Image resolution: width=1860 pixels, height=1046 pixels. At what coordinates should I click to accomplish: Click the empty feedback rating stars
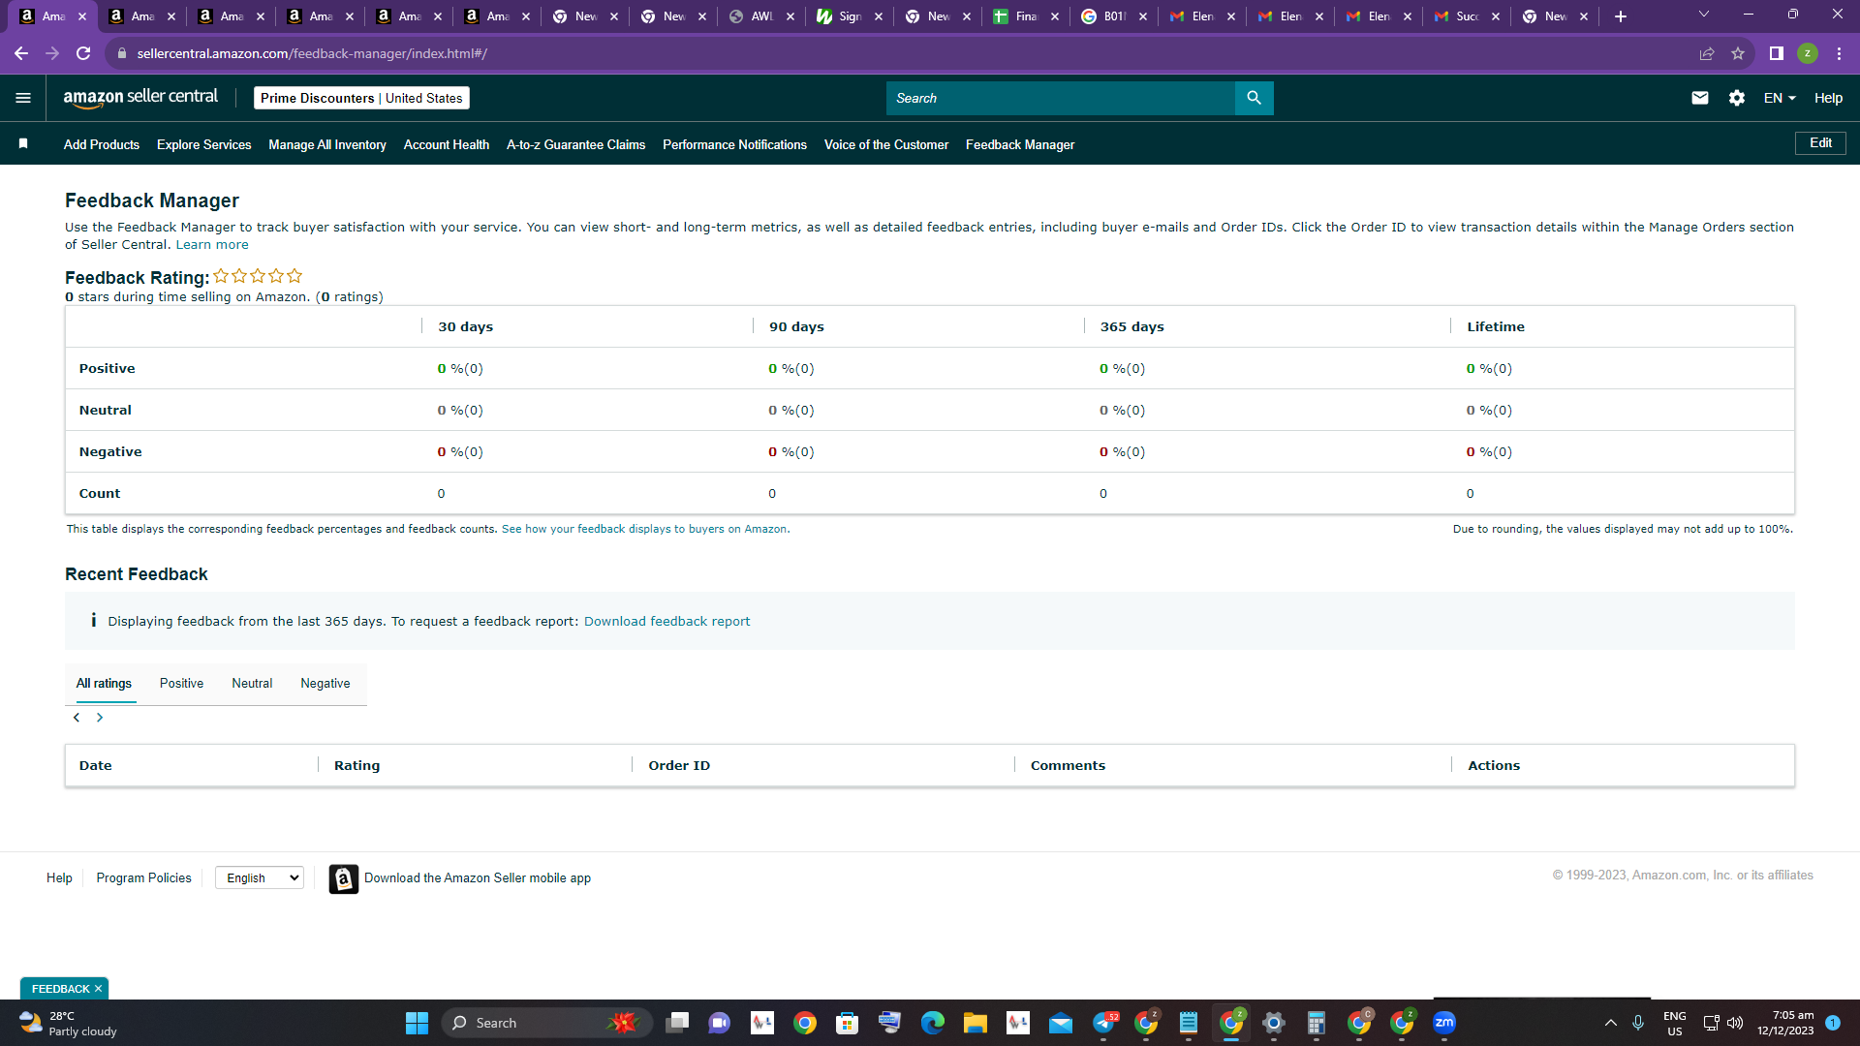[258, 276]
